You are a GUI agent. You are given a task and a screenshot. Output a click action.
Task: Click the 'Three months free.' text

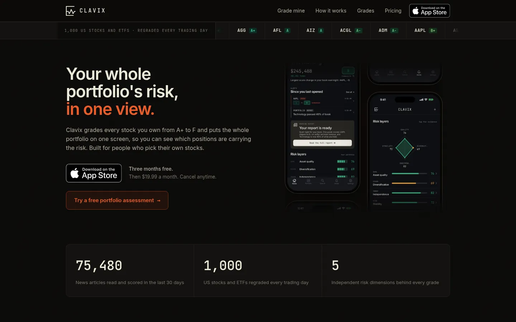click(151, 169)
